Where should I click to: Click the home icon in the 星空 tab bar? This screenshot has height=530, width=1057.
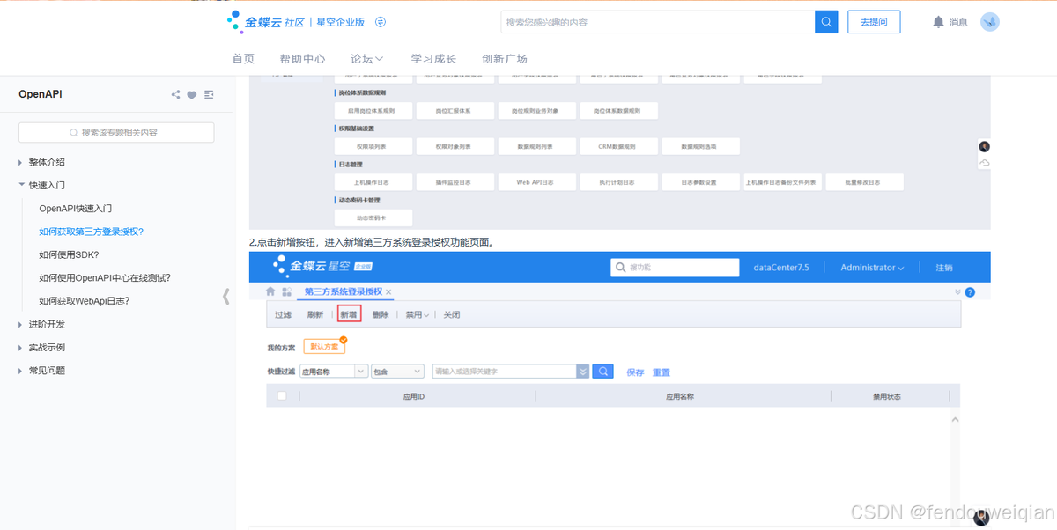click(270, 291)
